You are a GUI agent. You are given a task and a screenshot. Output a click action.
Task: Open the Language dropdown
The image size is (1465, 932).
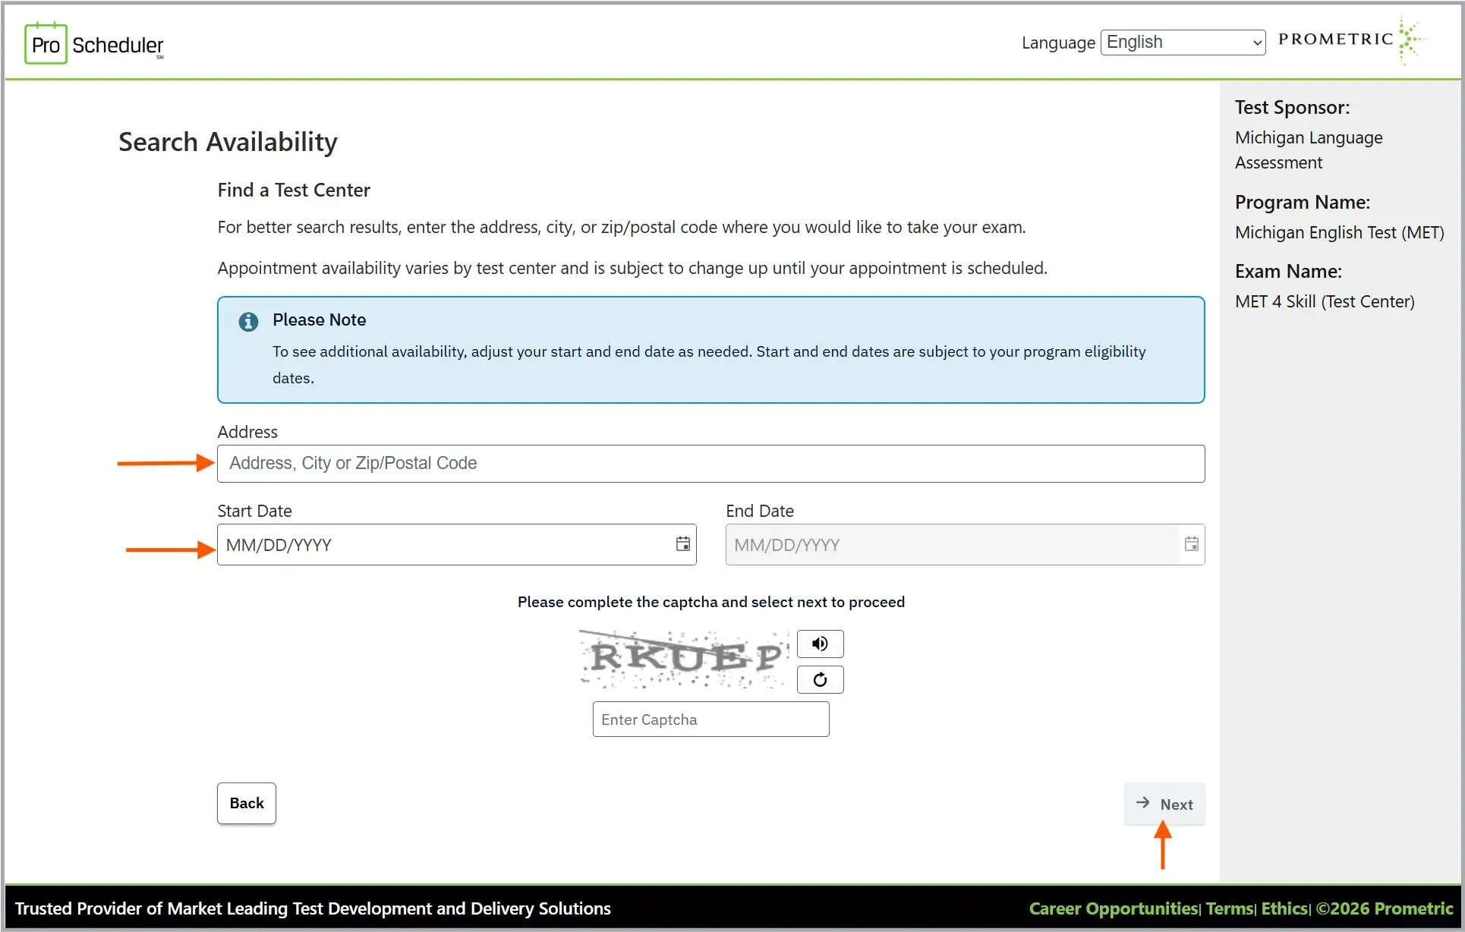point(1183,43)
